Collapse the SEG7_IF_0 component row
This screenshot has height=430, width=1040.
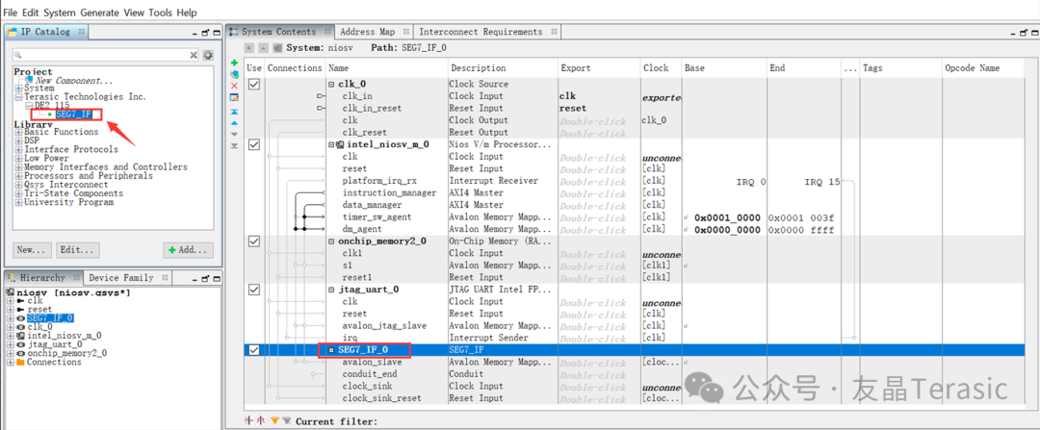331,350
